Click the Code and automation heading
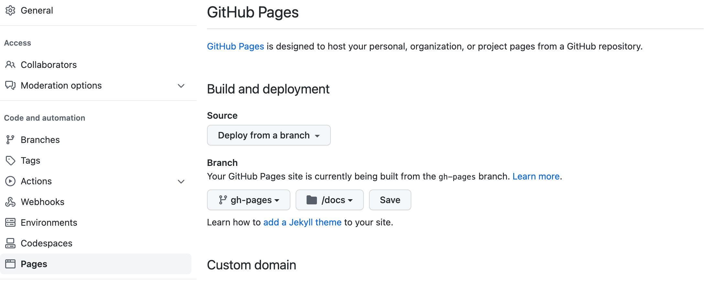Screen dimensions: 705x282 pyautogui.click(x=45, y=118)
